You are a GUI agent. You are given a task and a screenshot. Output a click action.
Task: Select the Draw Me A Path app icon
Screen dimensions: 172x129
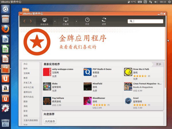pos(128,72)
